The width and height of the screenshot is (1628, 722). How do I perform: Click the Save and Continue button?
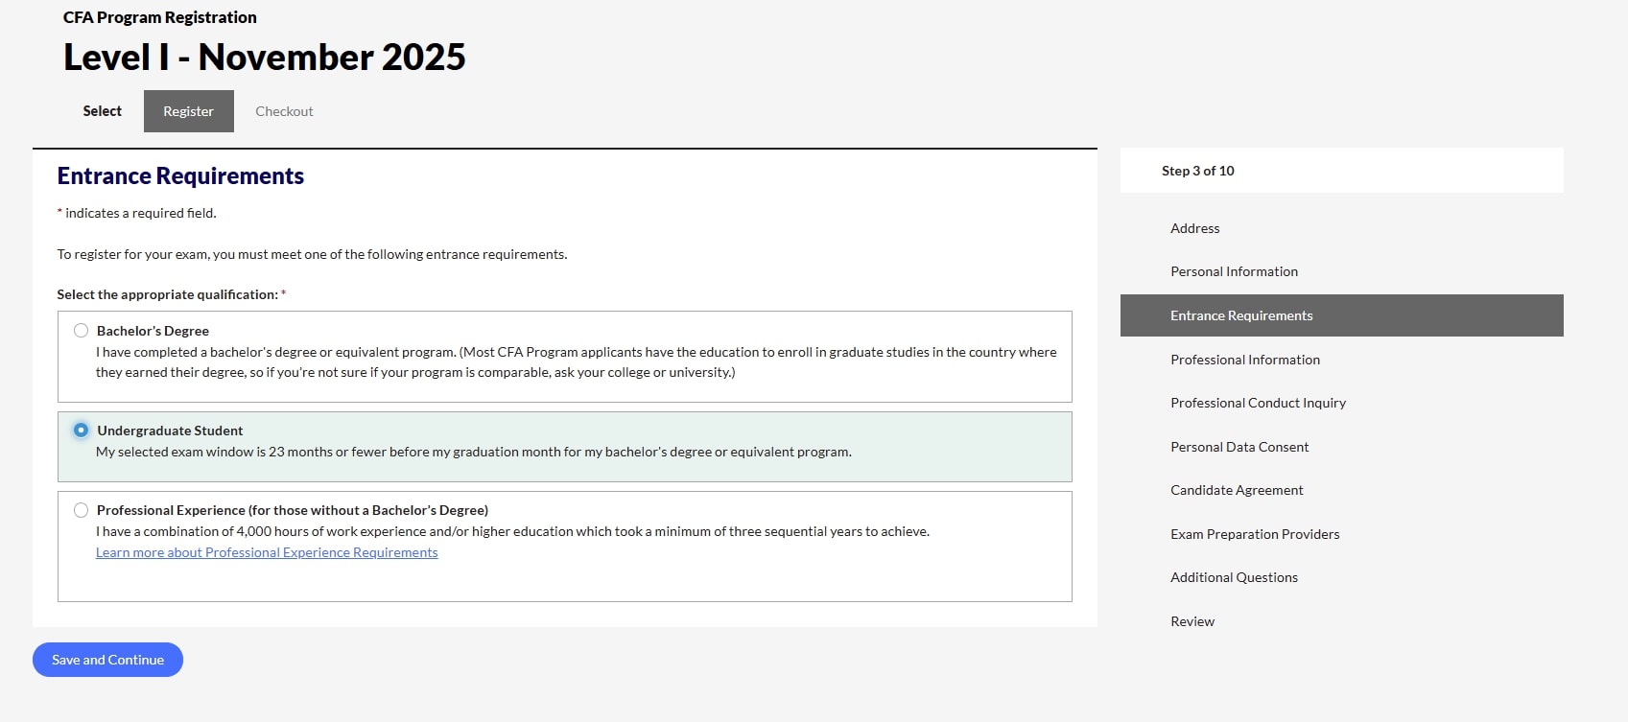[x=107, y=660]
